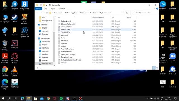
Task: Launch the VALORANT desktop shortcut
Action: coord(15,44)
